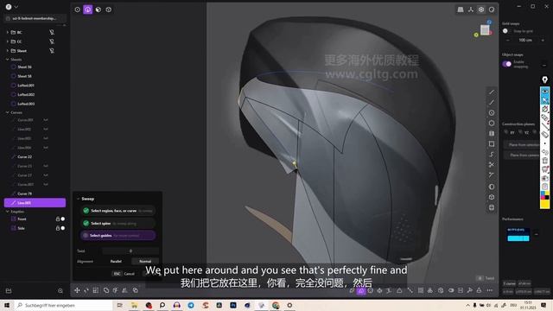Activate the purple highlighted edge selection mode
553x311 pixels.
[x=88, y=10]
